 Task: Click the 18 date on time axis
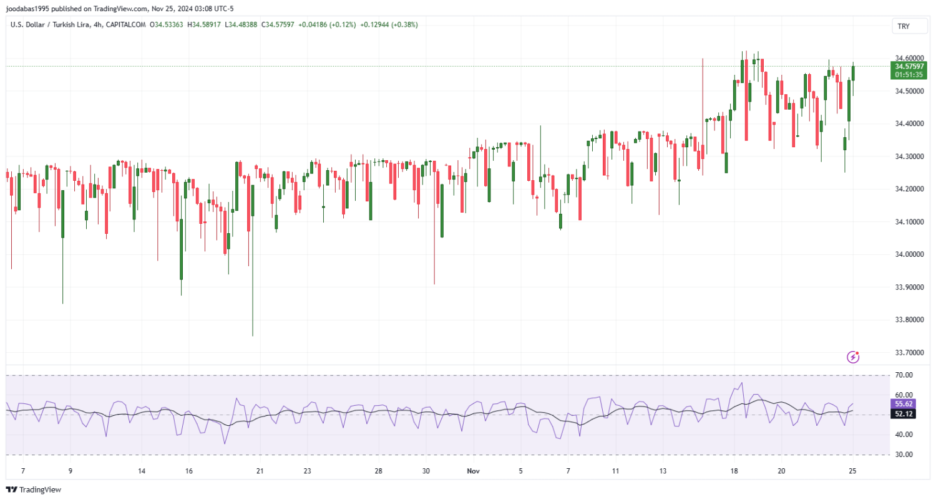click(734, 471)
